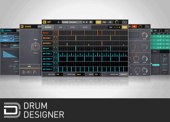
Task: Select the Pan tab
Action: tap(60, 27)
